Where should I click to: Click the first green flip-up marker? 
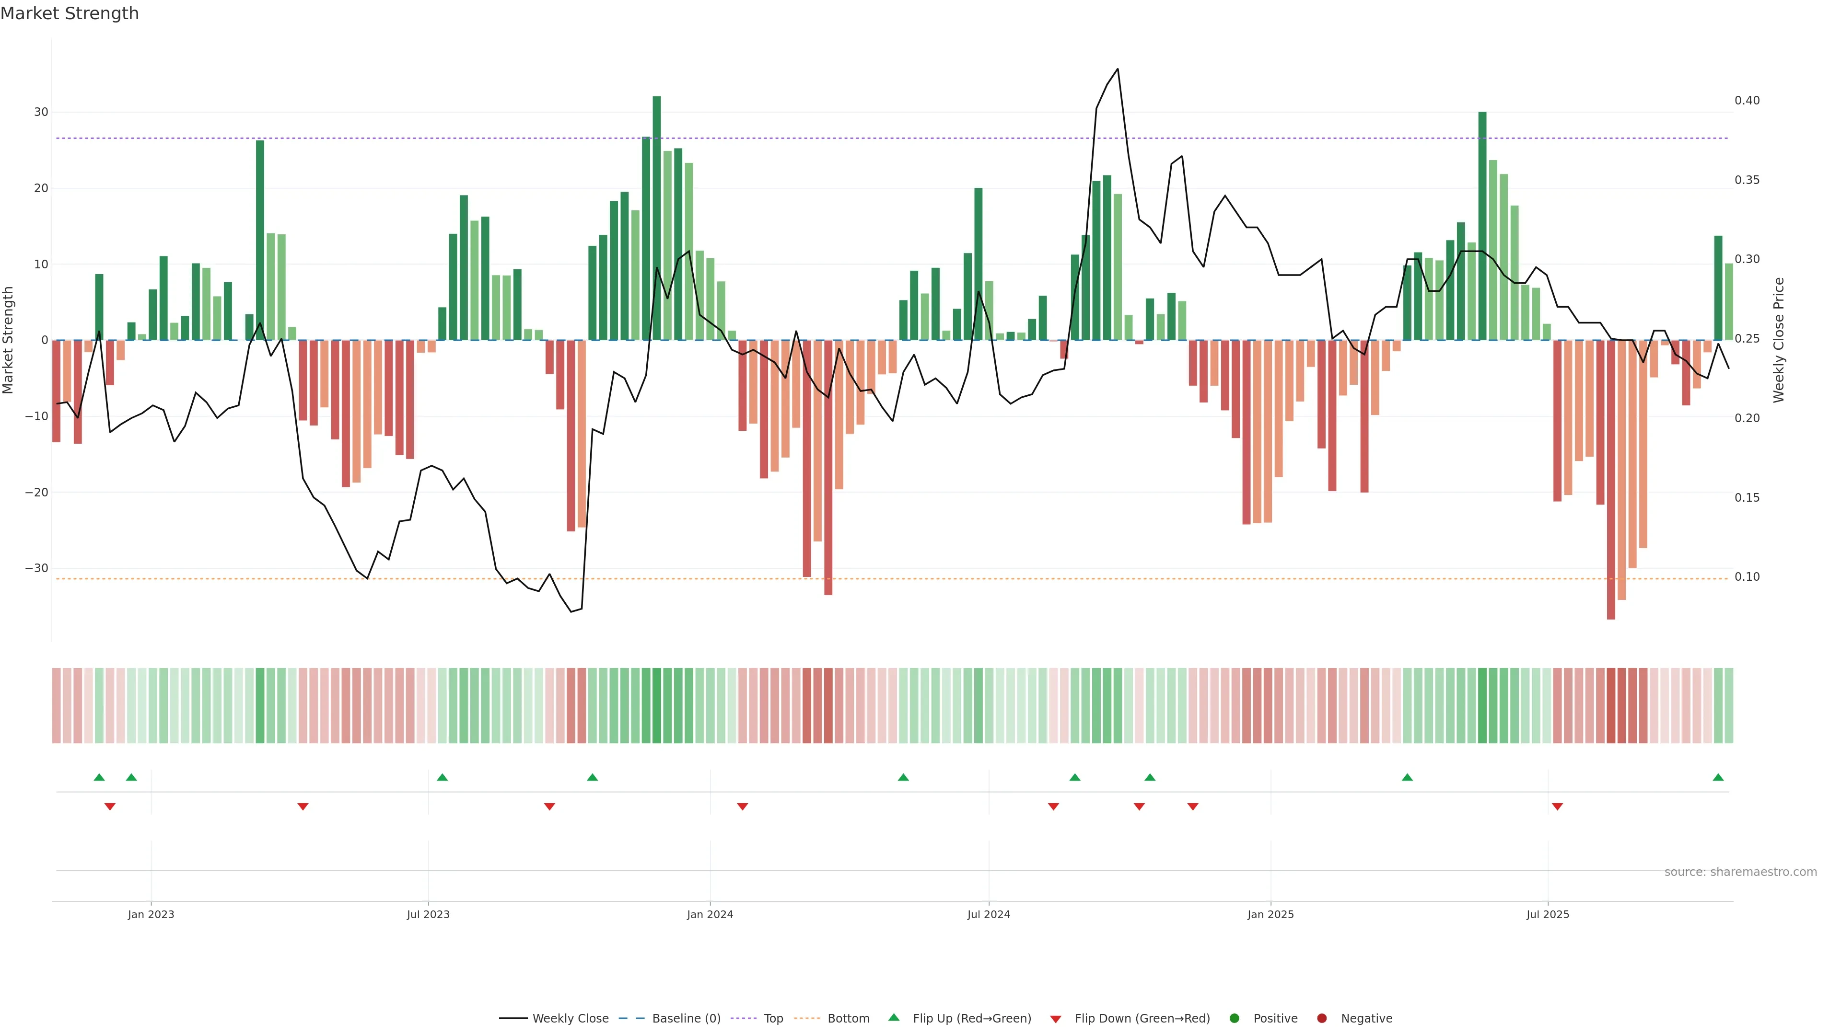click(99, 777)
